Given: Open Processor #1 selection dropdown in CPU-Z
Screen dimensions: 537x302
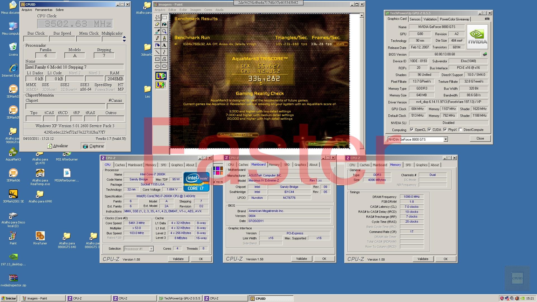Looking at the screenshot, I should [151, 249].
